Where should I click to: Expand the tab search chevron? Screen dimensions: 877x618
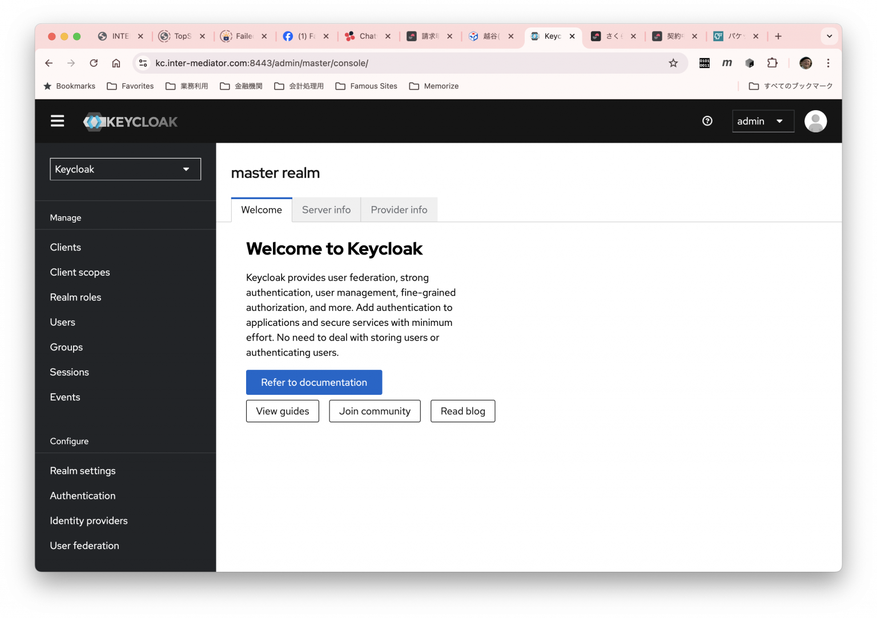click(829, 36)
